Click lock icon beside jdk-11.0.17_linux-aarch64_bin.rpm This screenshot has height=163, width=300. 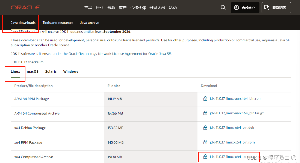point(205,98)
